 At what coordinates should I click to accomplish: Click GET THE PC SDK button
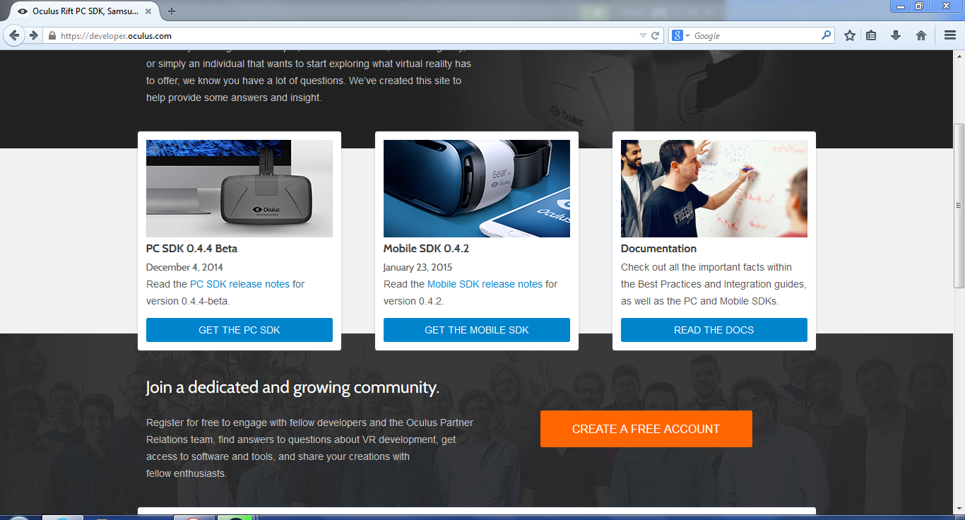coord(239,329)
